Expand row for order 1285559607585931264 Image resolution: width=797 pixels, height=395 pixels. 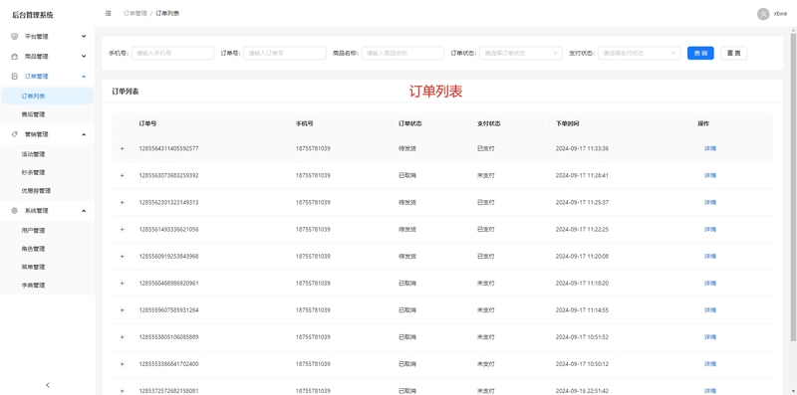(122, 310)
